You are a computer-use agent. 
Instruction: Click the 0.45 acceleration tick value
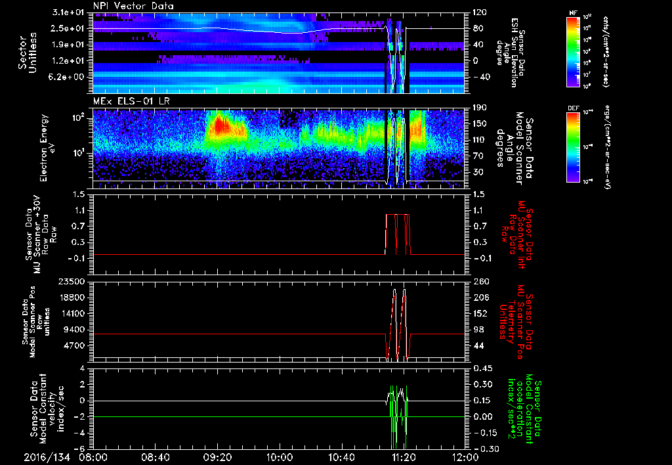coord(482,369)
